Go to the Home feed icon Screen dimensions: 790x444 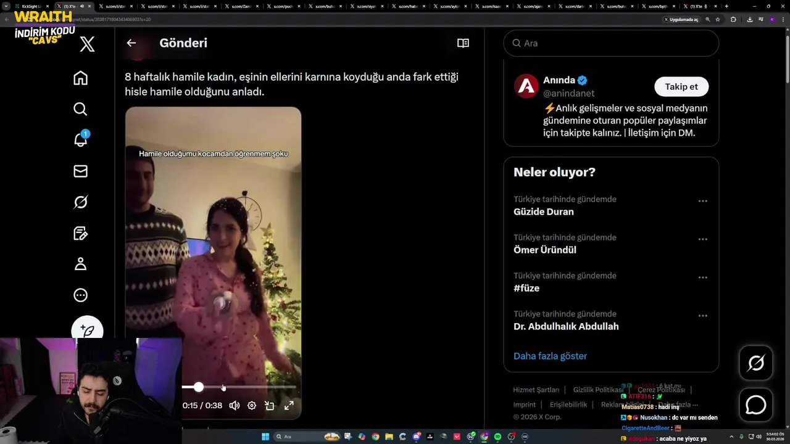[x=80, y=78]
